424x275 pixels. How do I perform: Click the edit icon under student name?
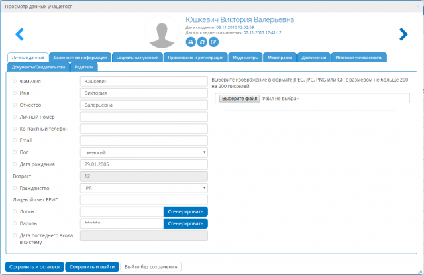[x=213, y=42]
